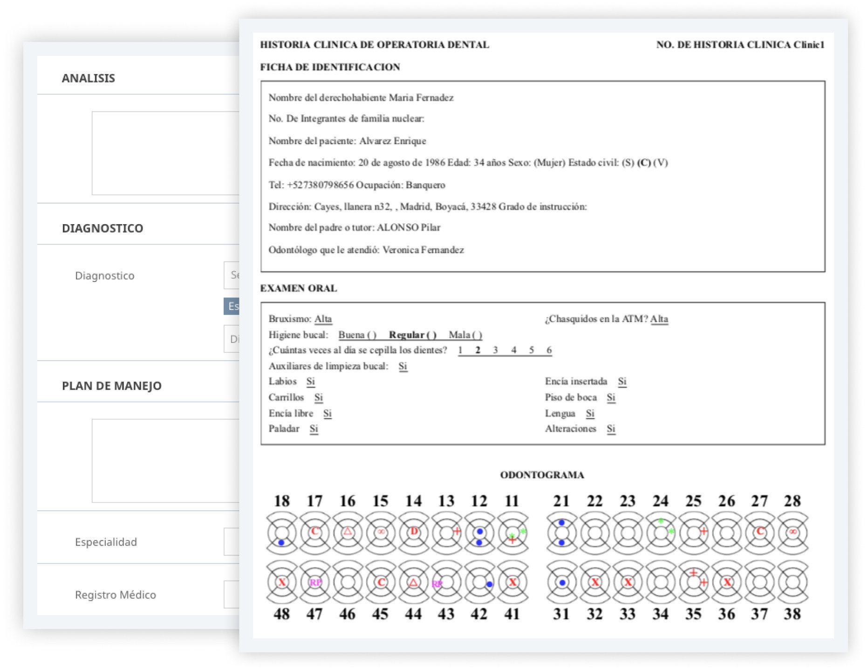Click 'Nombre del paciente: Alvarez Enrique' line
Viewport: 867px width, 671px height.
pos(347,141)
